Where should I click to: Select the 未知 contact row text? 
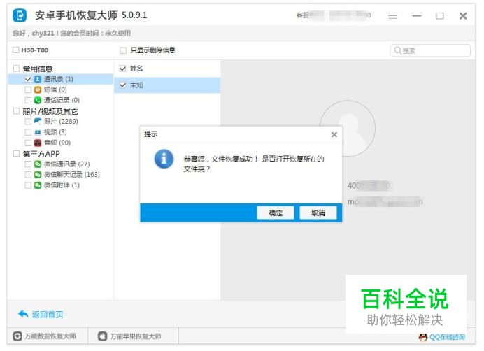[x=136, y=85]
